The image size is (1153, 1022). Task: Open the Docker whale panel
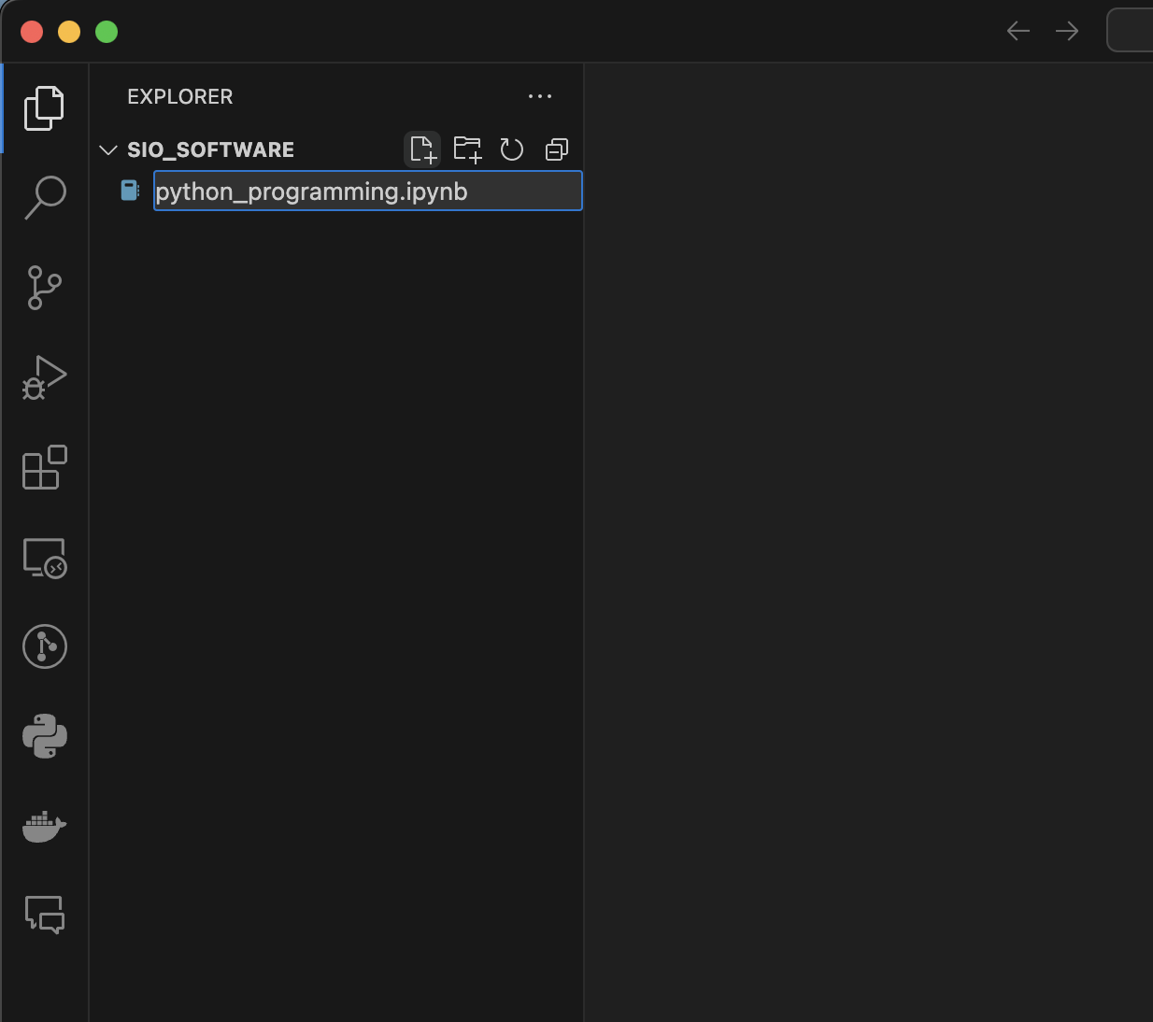point(44,826)
